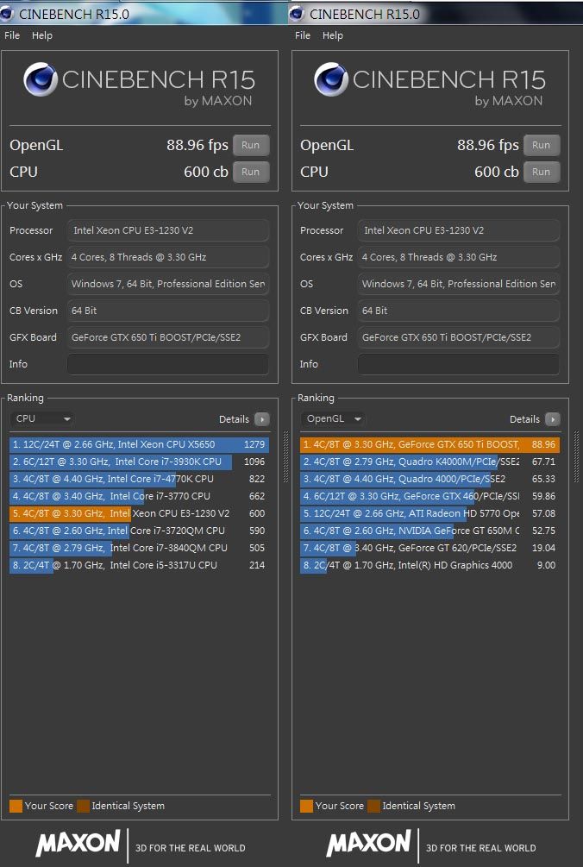Select highlighted Xeon E3-1230 V2 row scoring 600
The height and width of the screenshot is (867, 583).
[139, 513]
